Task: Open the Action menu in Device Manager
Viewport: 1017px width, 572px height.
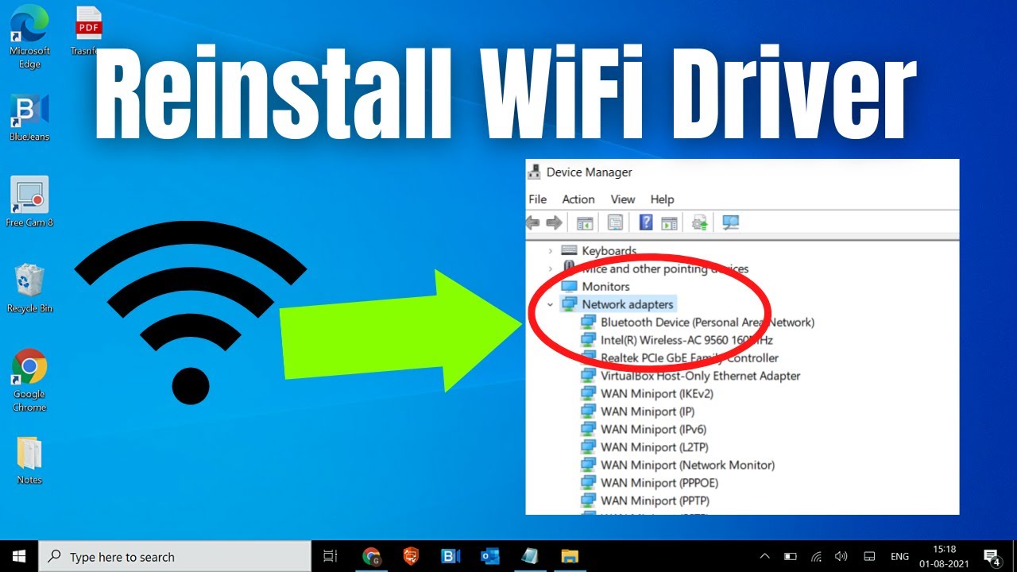Action: tap(578, 199)
